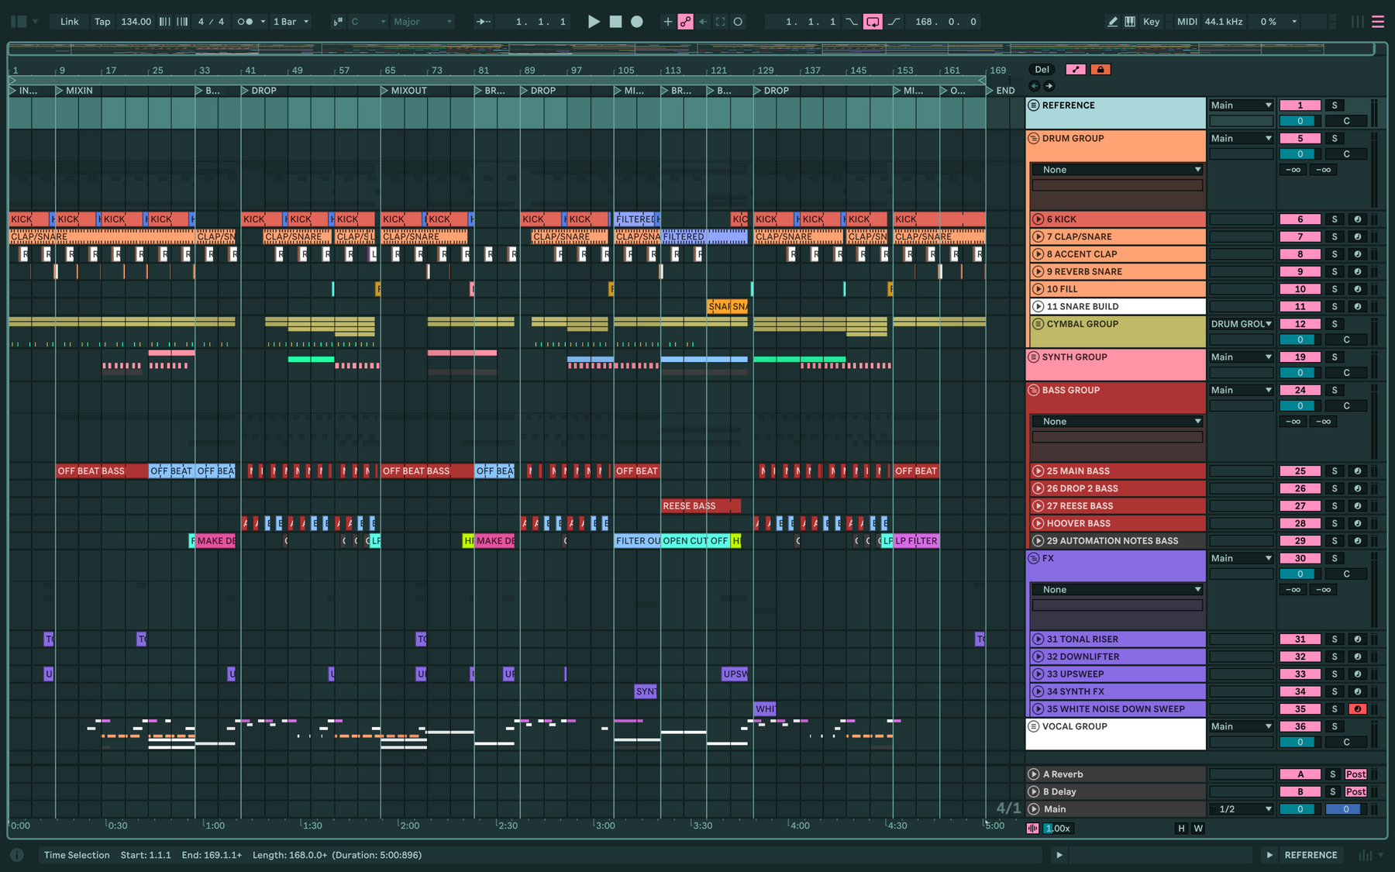Open the metronome settings dropdown arrow
Image resolution: width=1395 pixels, height=872 pixels.
263,22
